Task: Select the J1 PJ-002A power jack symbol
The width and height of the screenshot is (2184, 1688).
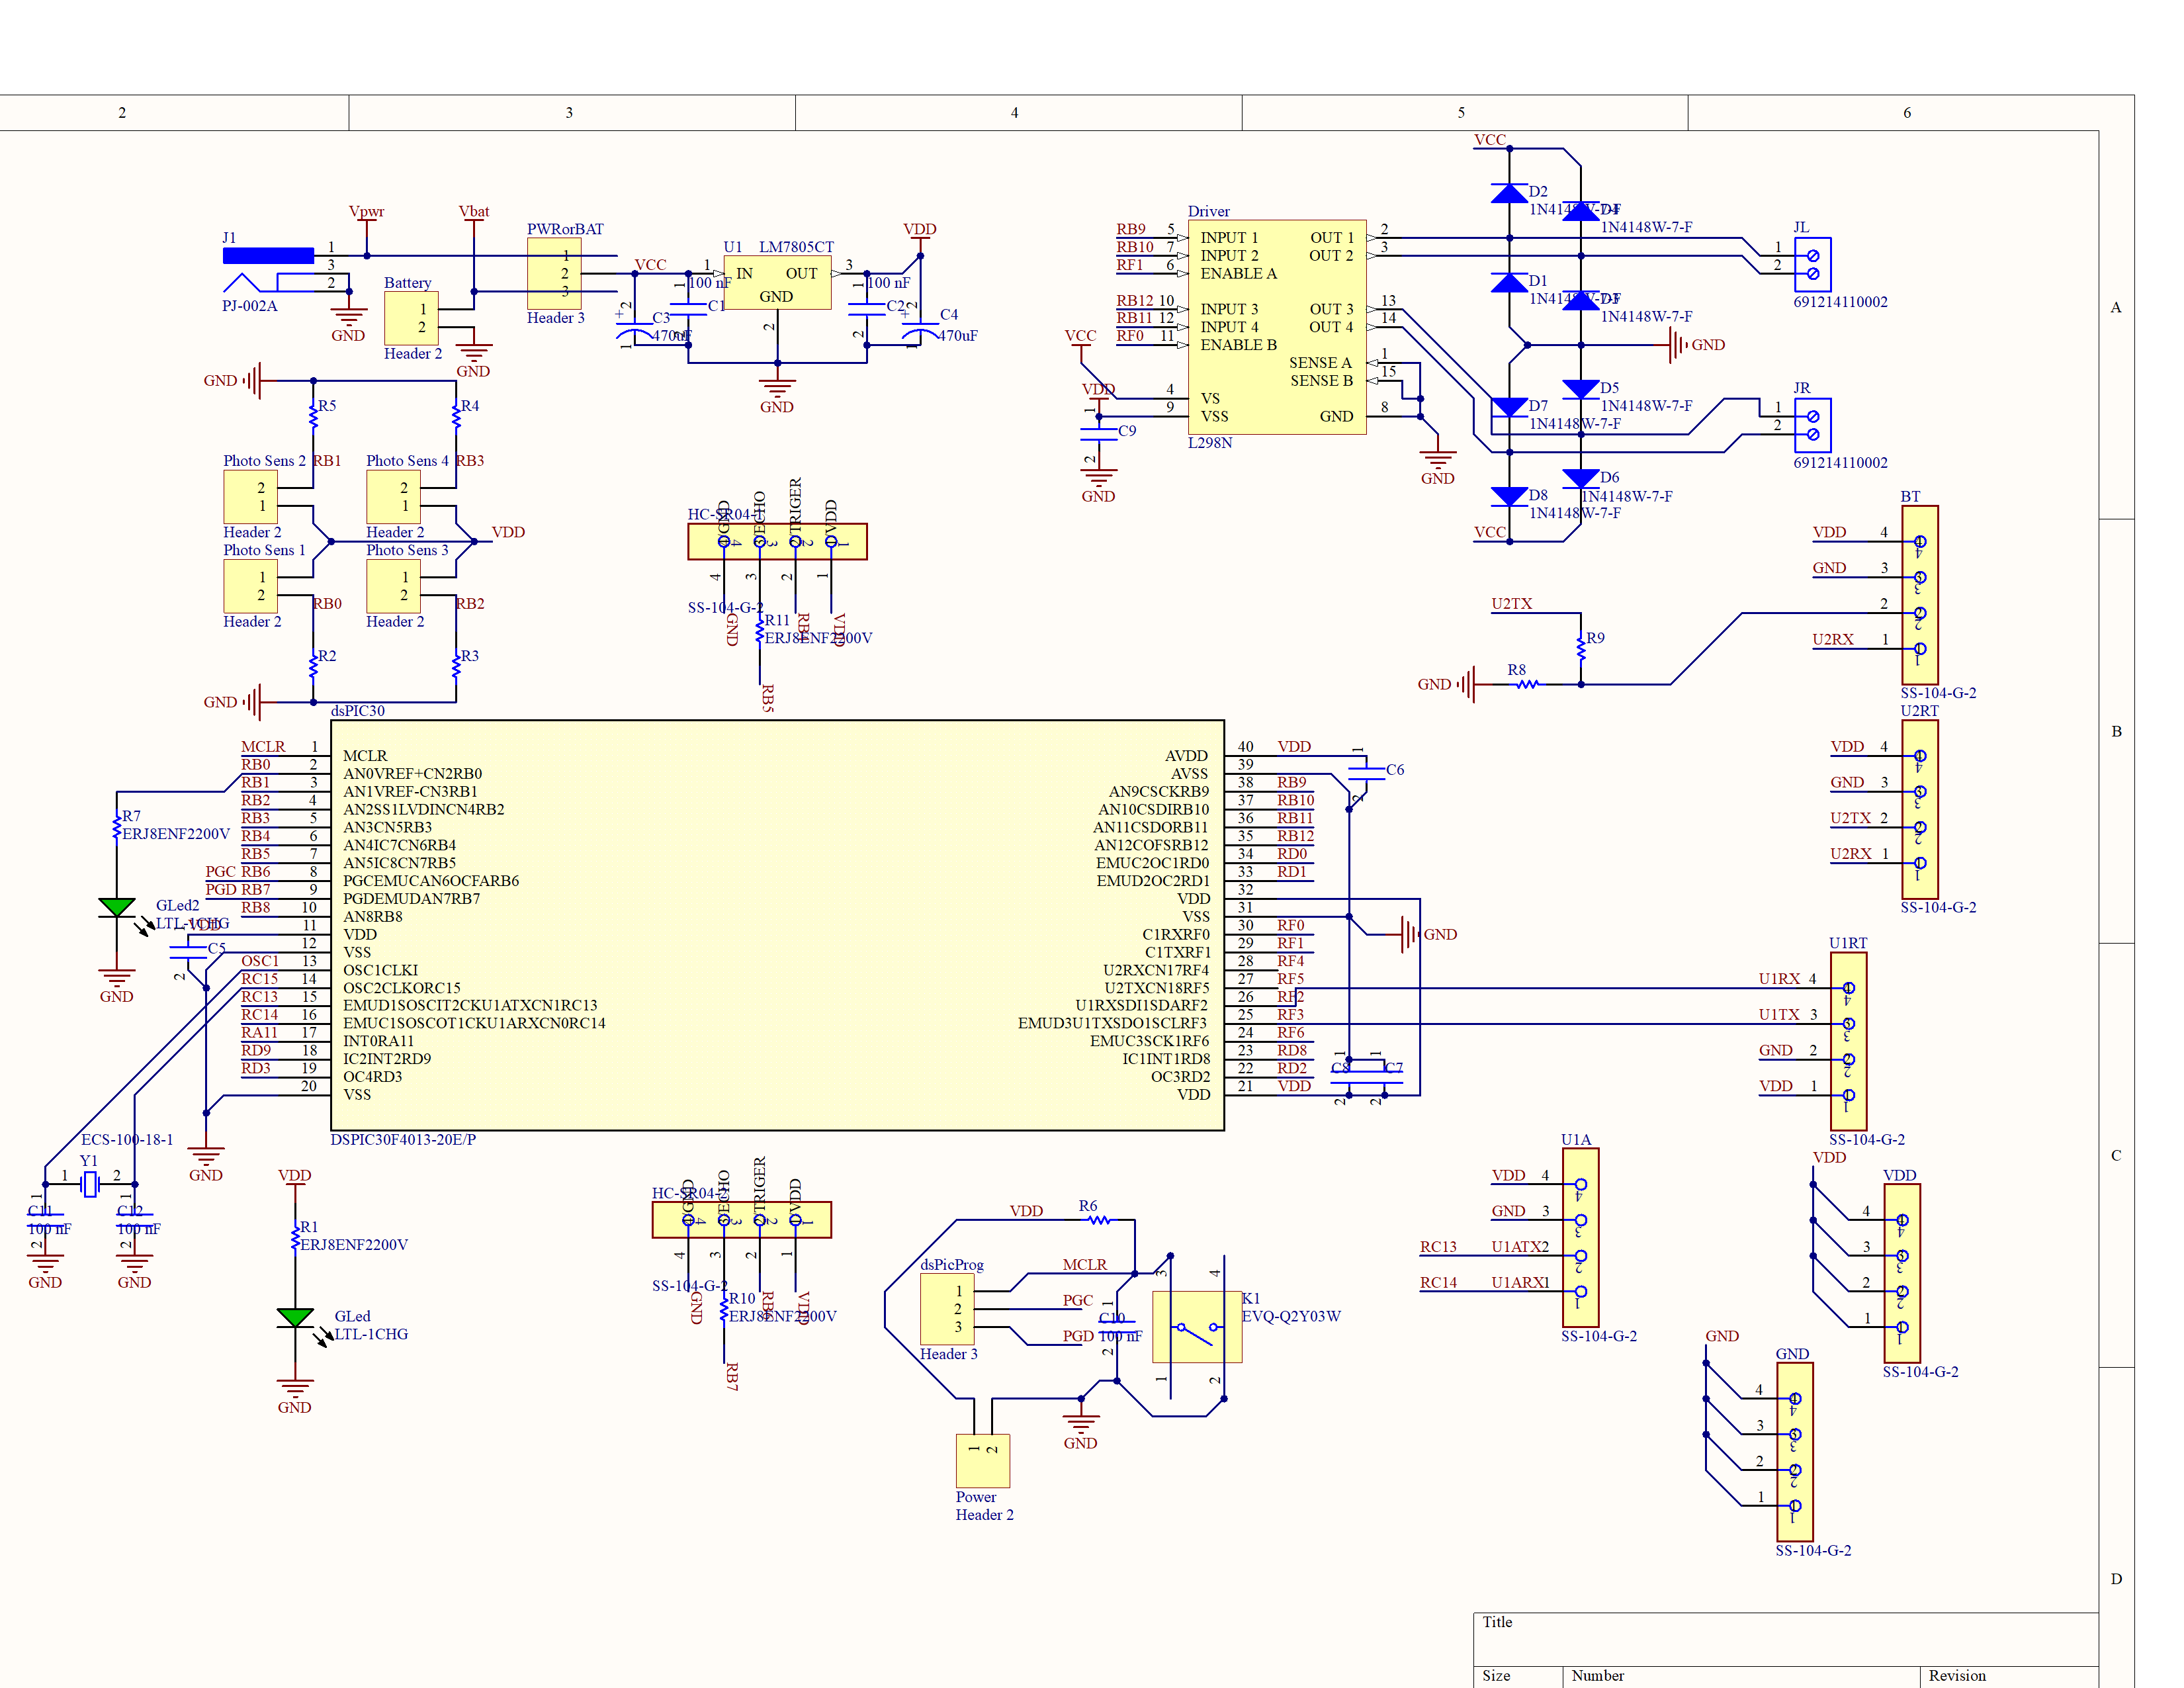Action: pos(268,270)
